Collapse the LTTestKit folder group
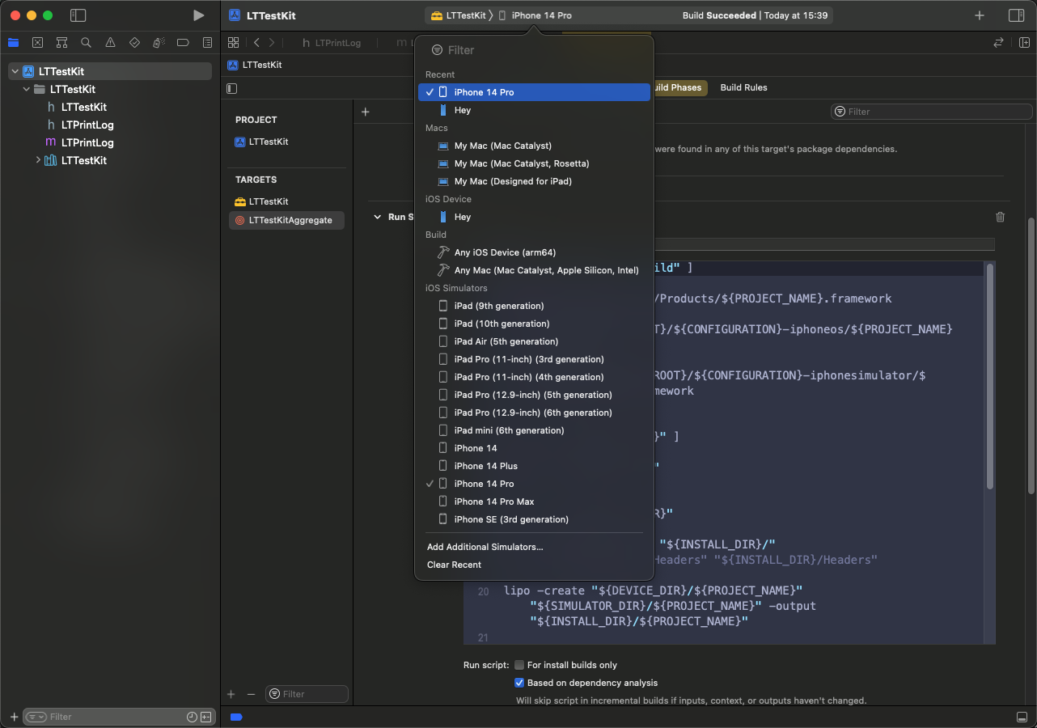The height and width of the screenshot is (728, 1037). coord(27,90)
